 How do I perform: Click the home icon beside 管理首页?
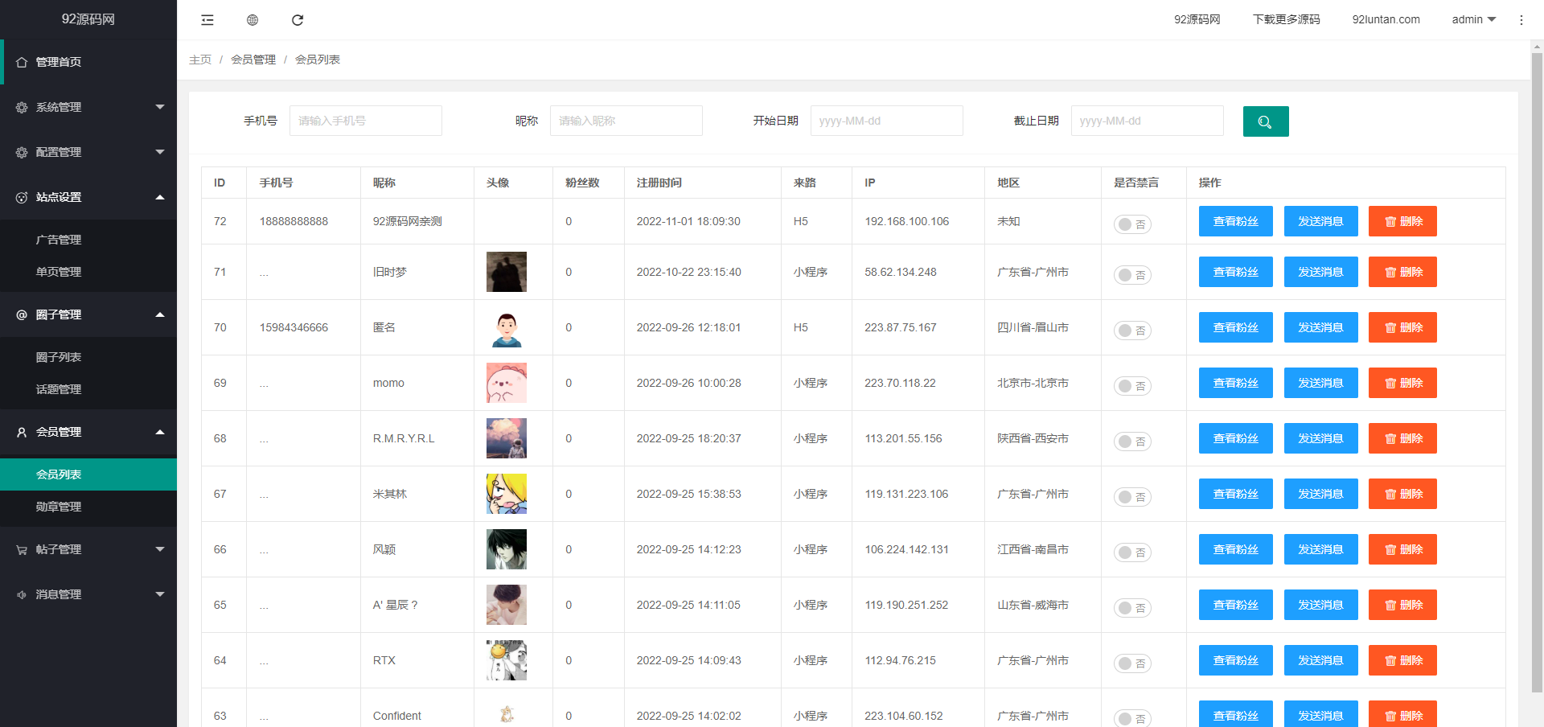pos(22,62)
